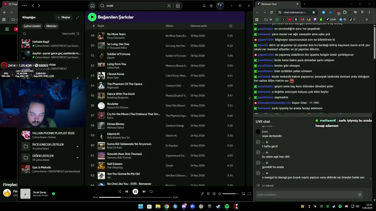Show more Chrome bookmarks overflow
376x211 pixels.
pos(367,20)
